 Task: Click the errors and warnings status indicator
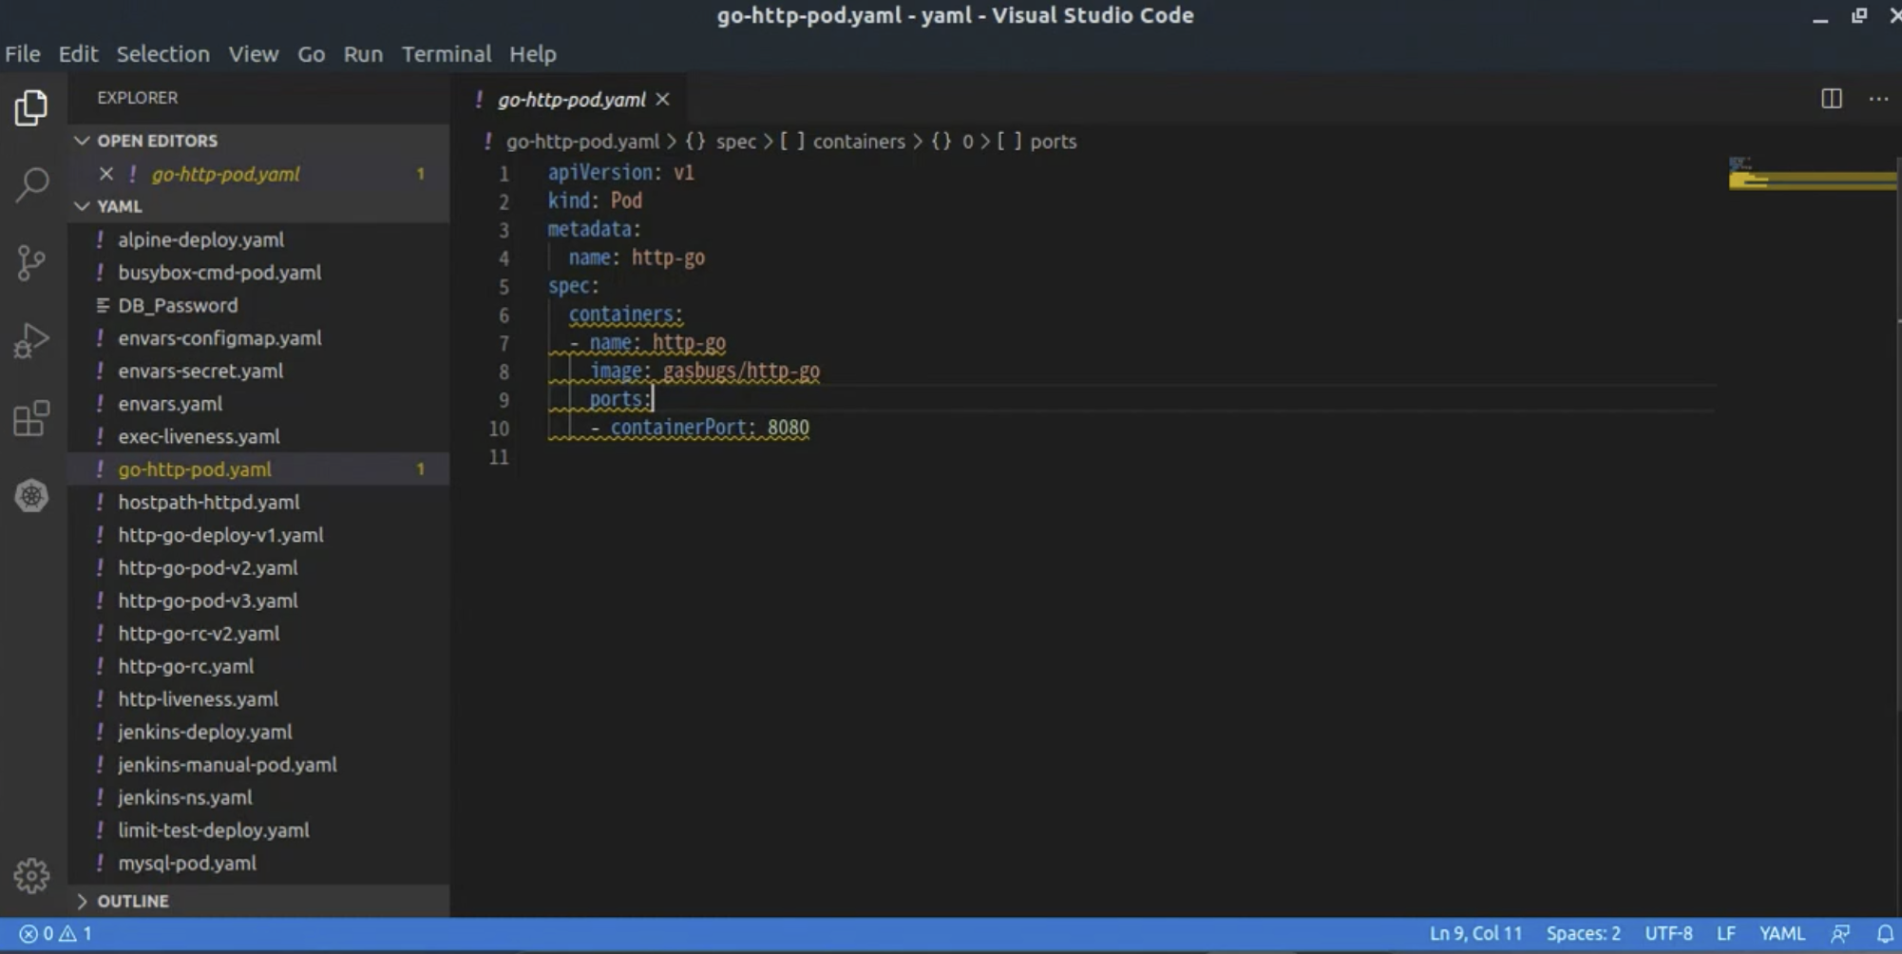point(56,933)
